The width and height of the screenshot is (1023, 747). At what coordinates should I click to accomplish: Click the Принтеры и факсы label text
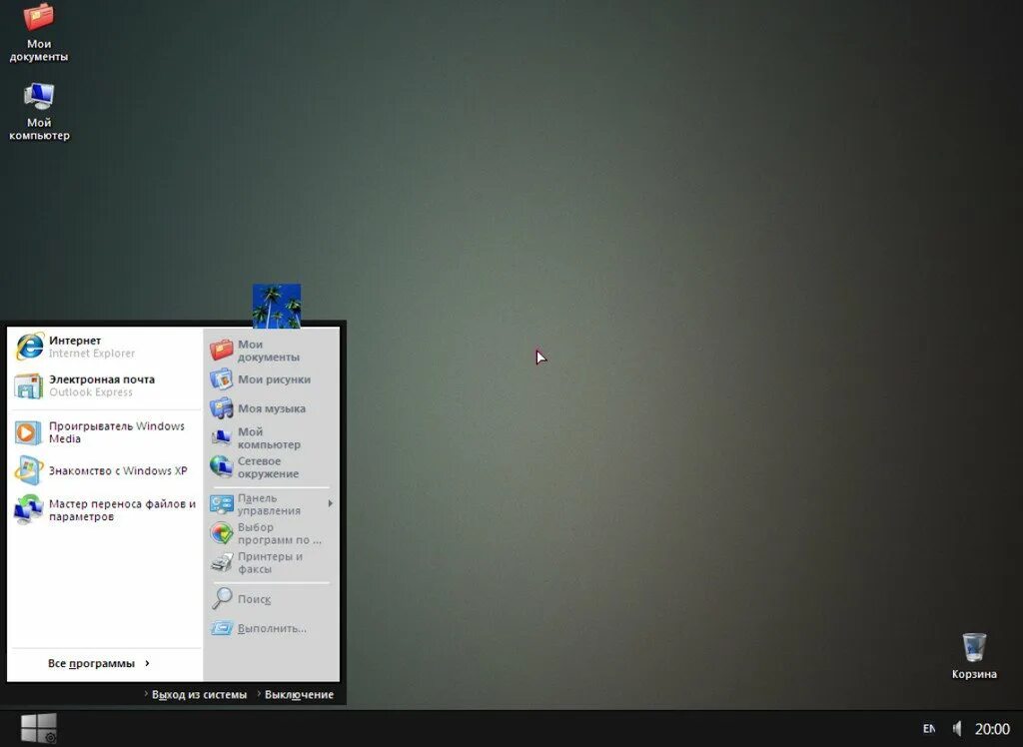[x=270, y=563]
